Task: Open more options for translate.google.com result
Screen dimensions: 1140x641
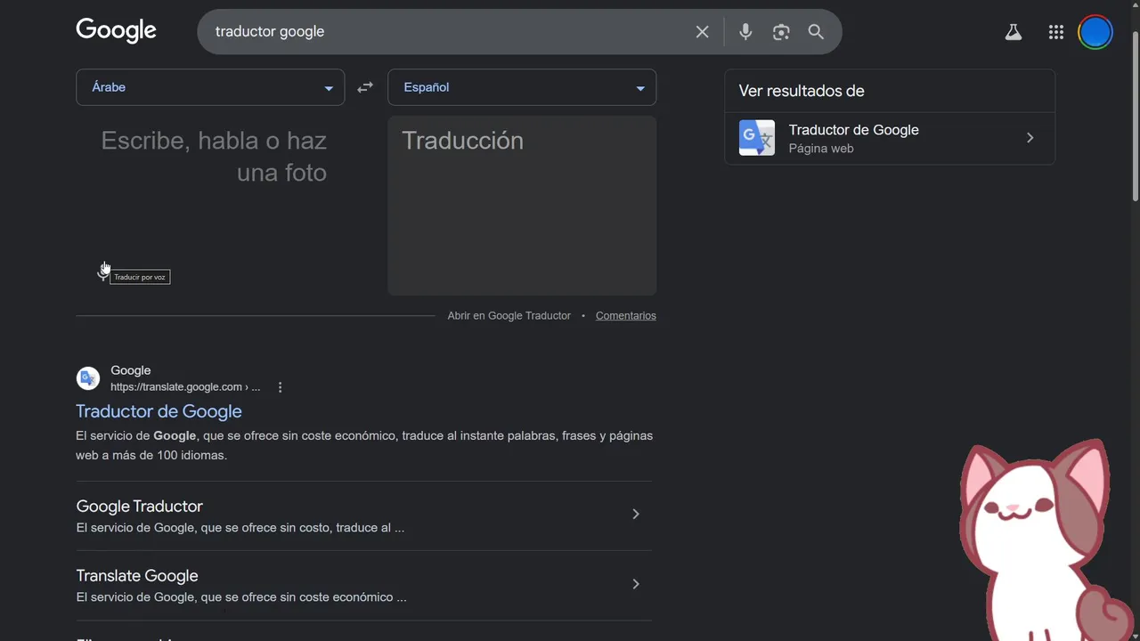Action: pos(280,387)
